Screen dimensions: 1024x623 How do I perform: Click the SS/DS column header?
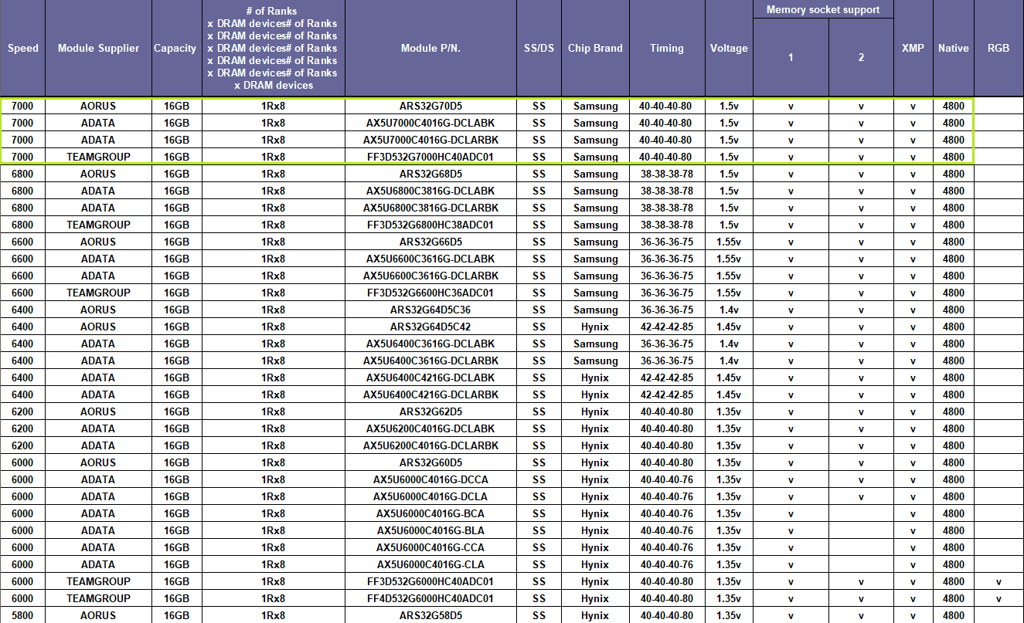[x=539, y=48]
